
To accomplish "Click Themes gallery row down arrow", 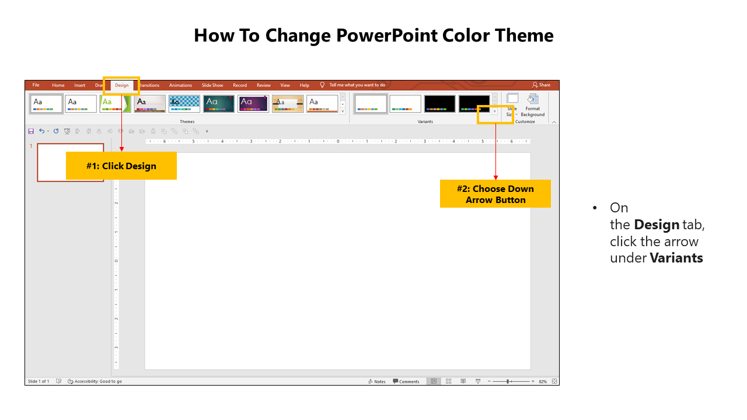I will (343, 104).
